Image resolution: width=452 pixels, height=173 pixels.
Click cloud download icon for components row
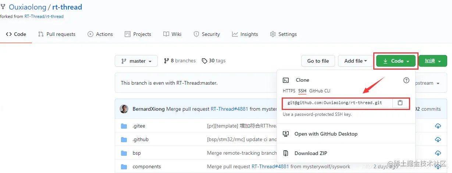tap(438, 166)
